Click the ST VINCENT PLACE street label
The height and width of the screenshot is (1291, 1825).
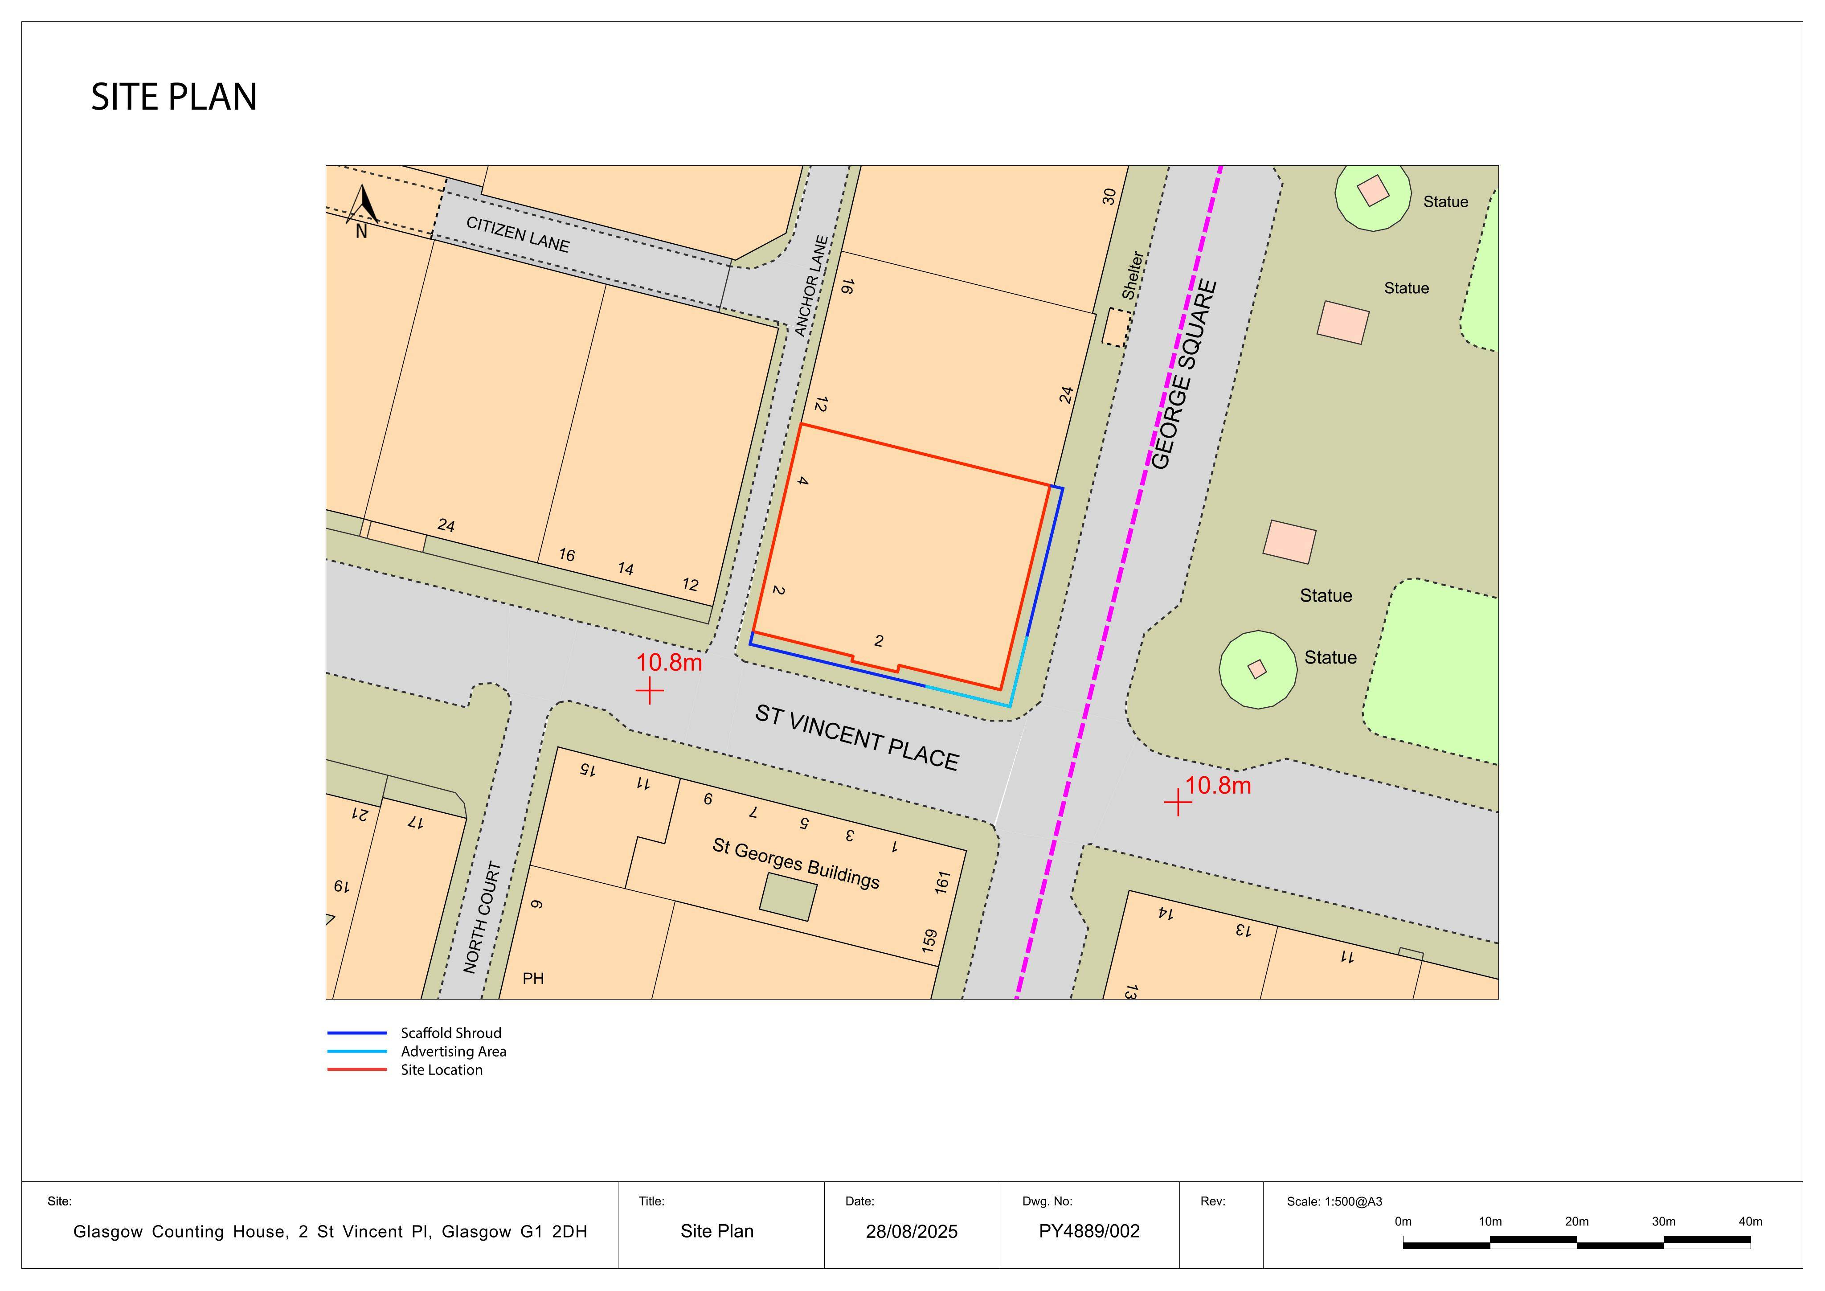point(857,738)
